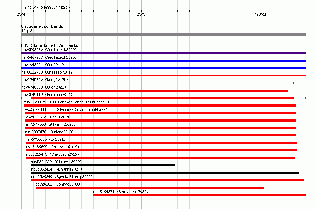Select the red bar under nsv5506849
This screenshot has width=316, height=209.
point(168,180)
